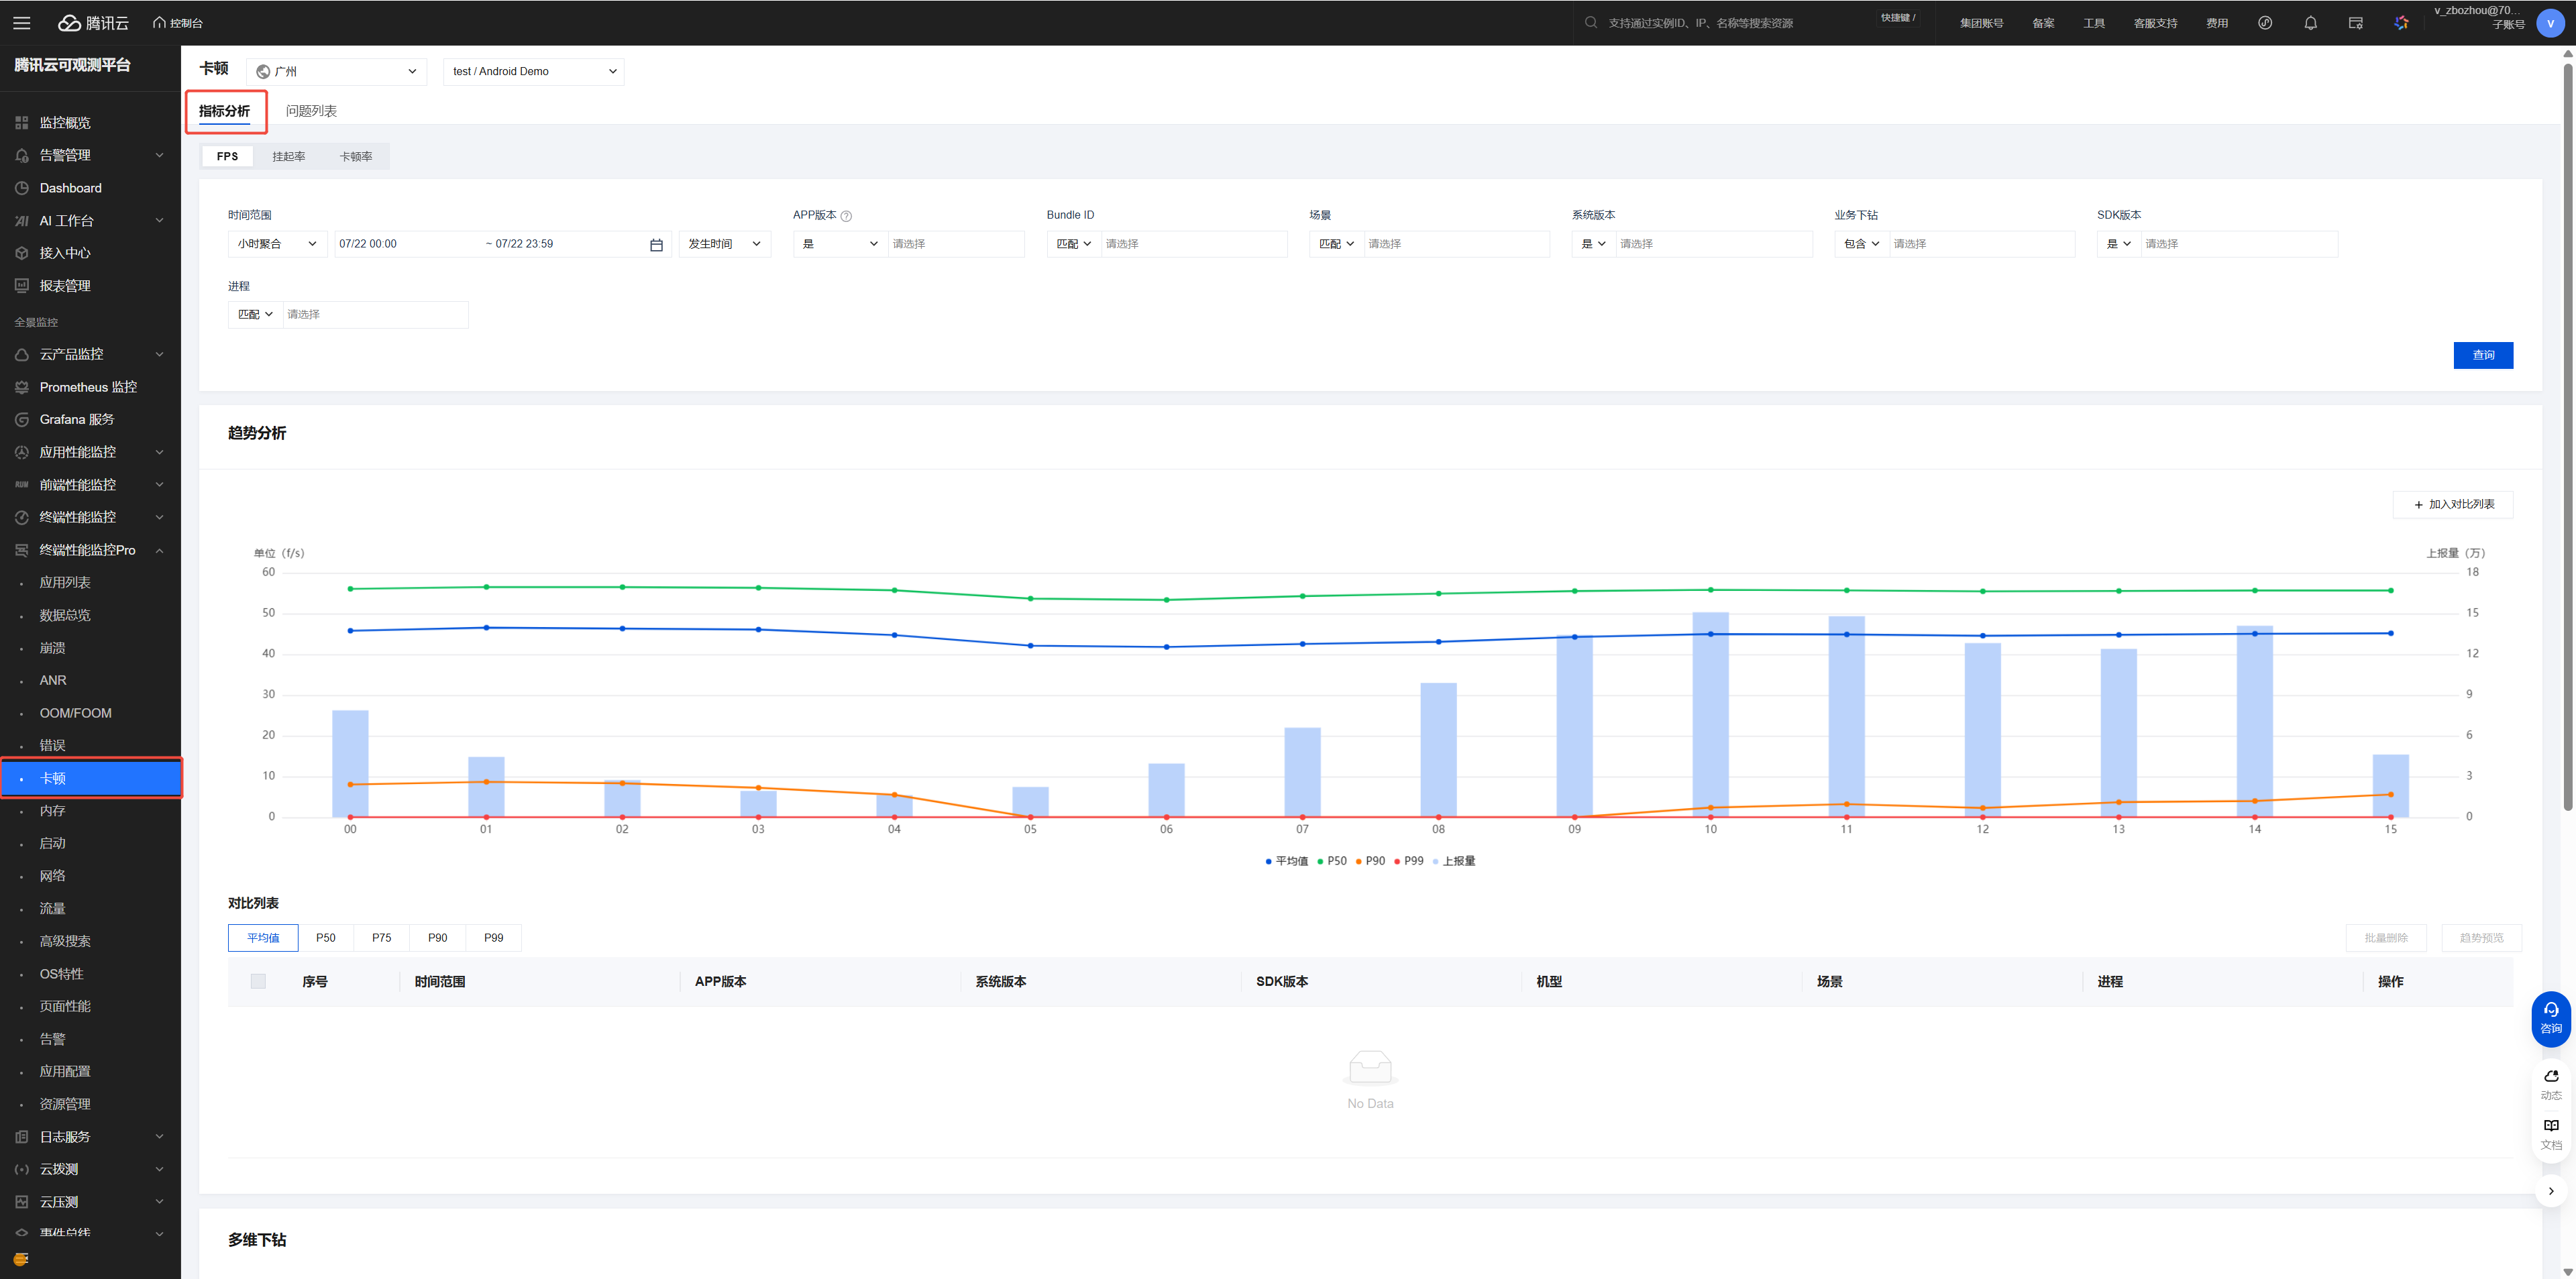The height and width of the screenshot is (1279, 2576).
Task: Click the APP版本 help question icon
Action: pyautogui.click(x=846, y=216)
